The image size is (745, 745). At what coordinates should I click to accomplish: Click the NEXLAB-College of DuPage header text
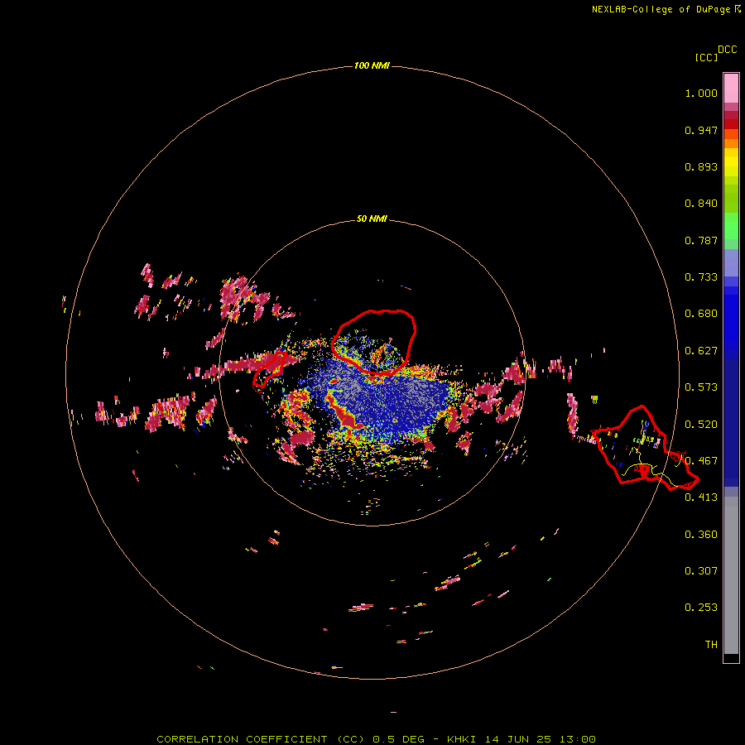point(666,9)
